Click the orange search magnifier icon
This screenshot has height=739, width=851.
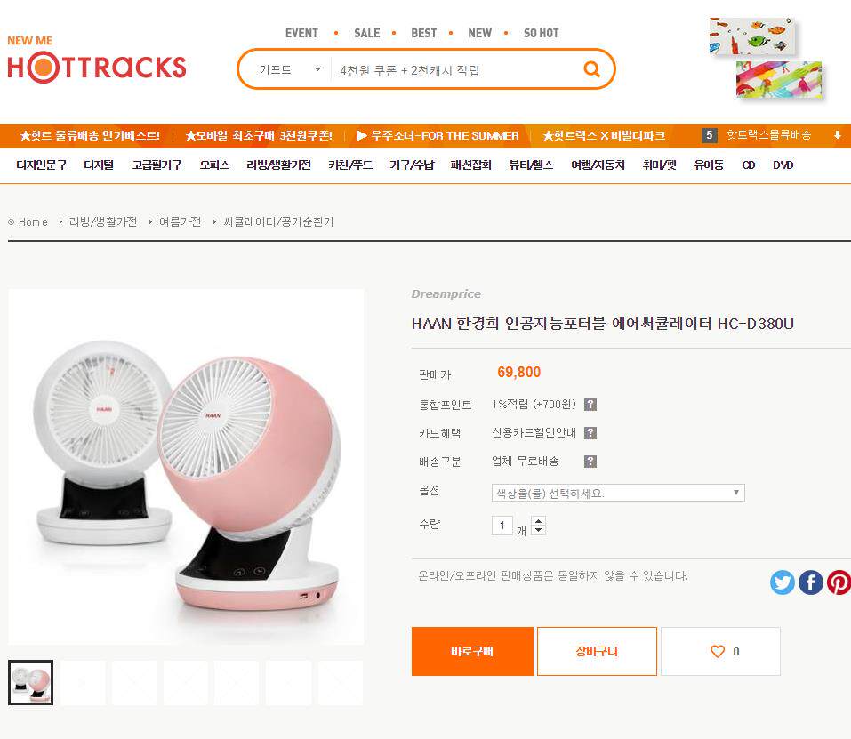tap(591, 68)
